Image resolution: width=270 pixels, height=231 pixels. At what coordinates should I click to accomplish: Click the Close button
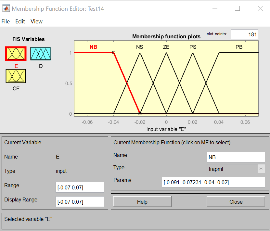click(x=236, y=201)
